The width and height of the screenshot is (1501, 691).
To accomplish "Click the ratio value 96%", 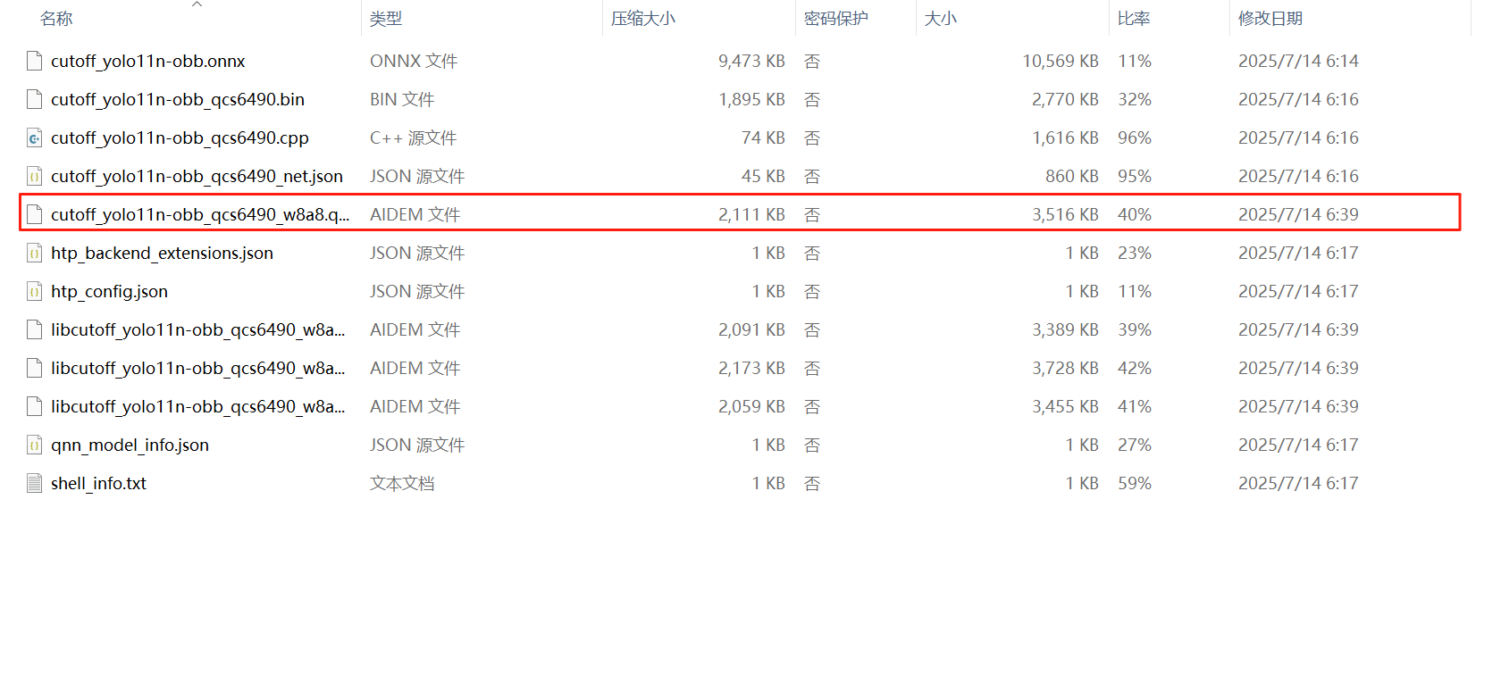I will tap(1135, 137).
